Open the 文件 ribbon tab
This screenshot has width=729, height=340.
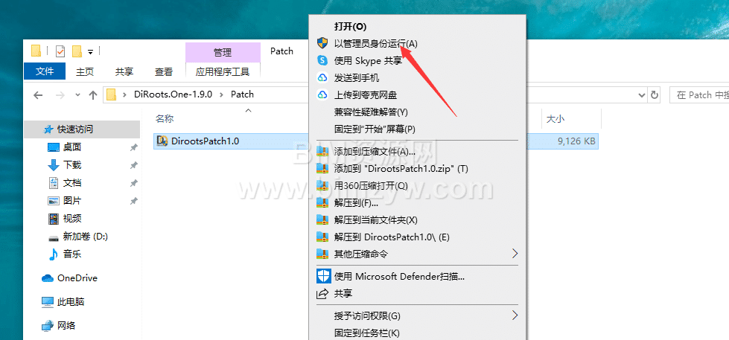(45, 71)
